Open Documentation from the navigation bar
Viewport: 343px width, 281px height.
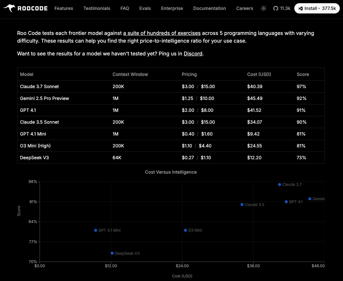coord(209,8)
